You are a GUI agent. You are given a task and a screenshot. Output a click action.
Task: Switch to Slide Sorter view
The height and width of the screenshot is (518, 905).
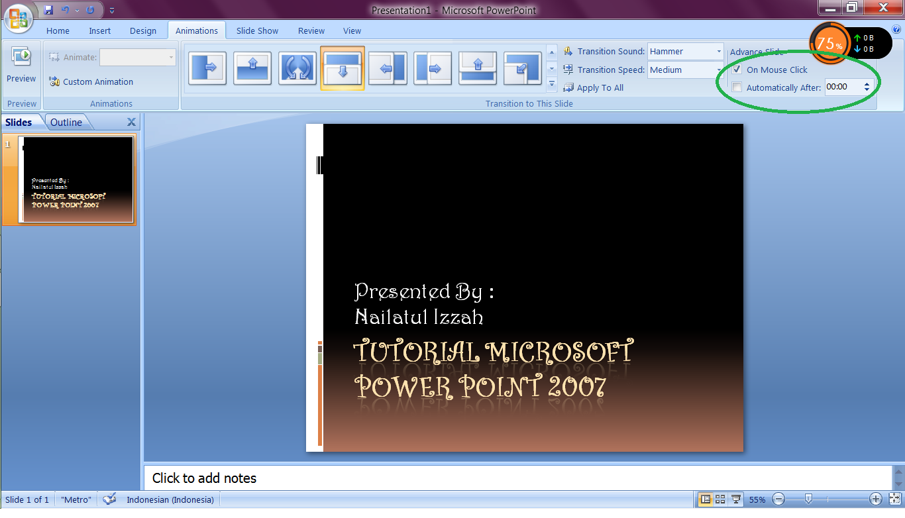coord(720,499)
